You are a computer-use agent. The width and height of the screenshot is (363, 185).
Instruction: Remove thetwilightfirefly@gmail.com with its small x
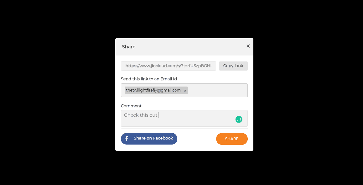click(x=185, y=91)
